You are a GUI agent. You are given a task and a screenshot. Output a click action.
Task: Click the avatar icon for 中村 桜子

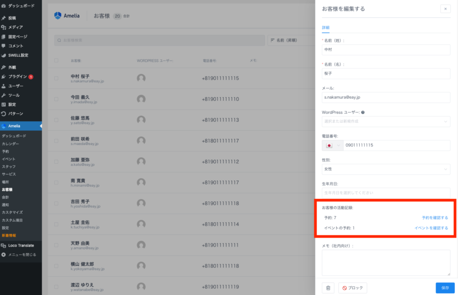coord(141,78)
